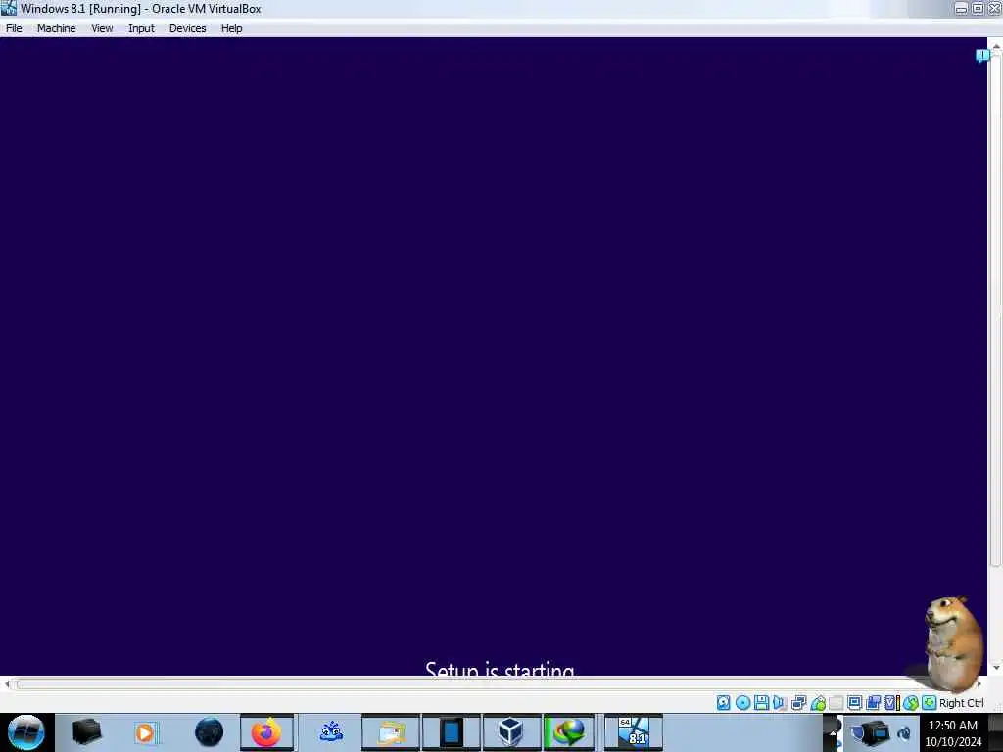This screenshot has width=1003, height=752.
Task: Open the Help menu
Action: click(231, 28)
